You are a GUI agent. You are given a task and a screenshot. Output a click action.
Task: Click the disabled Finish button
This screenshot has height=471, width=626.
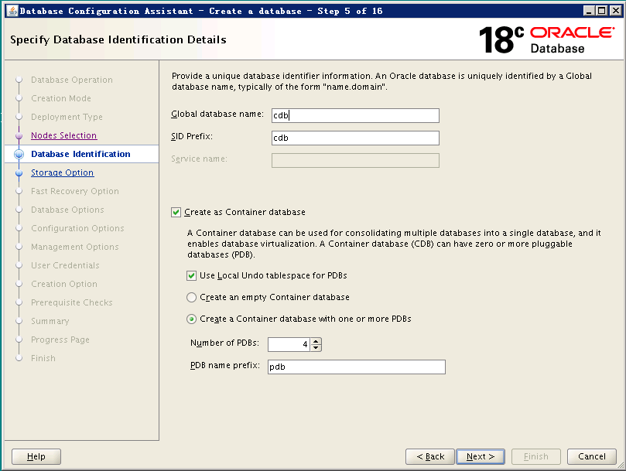[536, 456]
